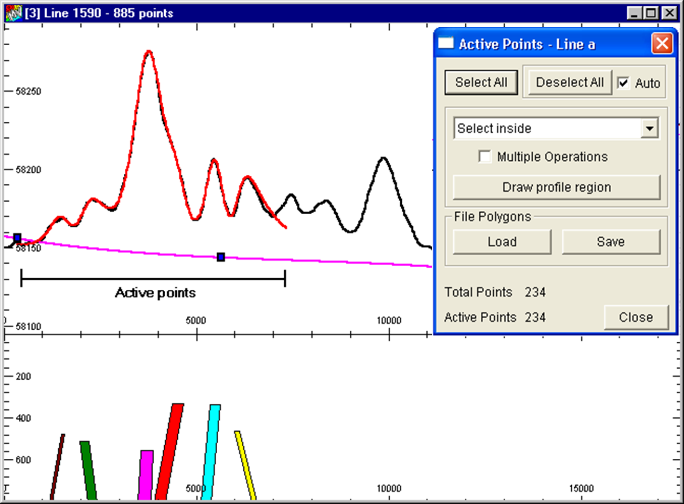Click the Total Points value 234
This screenshot has width=684, height=504.
[x=535, y=292]
